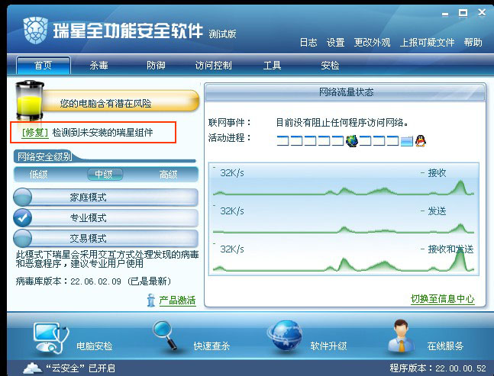
Task: Click the [修复] link
Action: [35, 133]
